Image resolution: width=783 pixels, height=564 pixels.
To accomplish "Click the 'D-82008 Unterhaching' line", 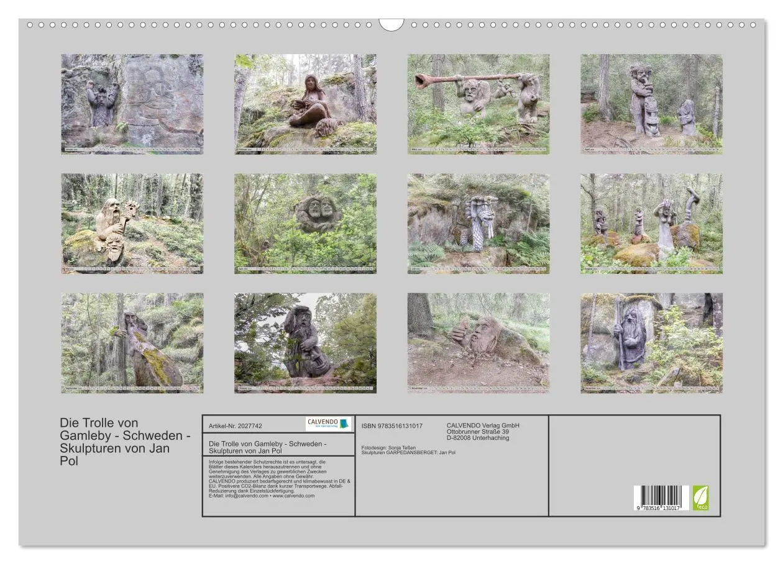I will click(478, 438).
